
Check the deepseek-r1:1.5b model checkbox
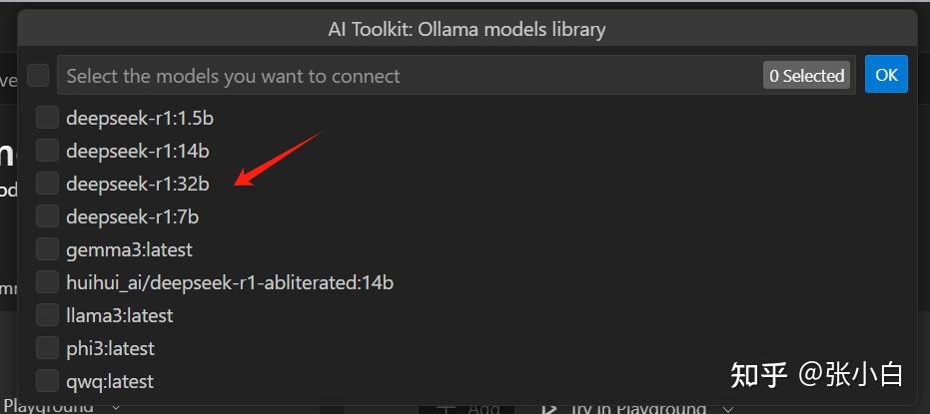click(x=47, y=118)
